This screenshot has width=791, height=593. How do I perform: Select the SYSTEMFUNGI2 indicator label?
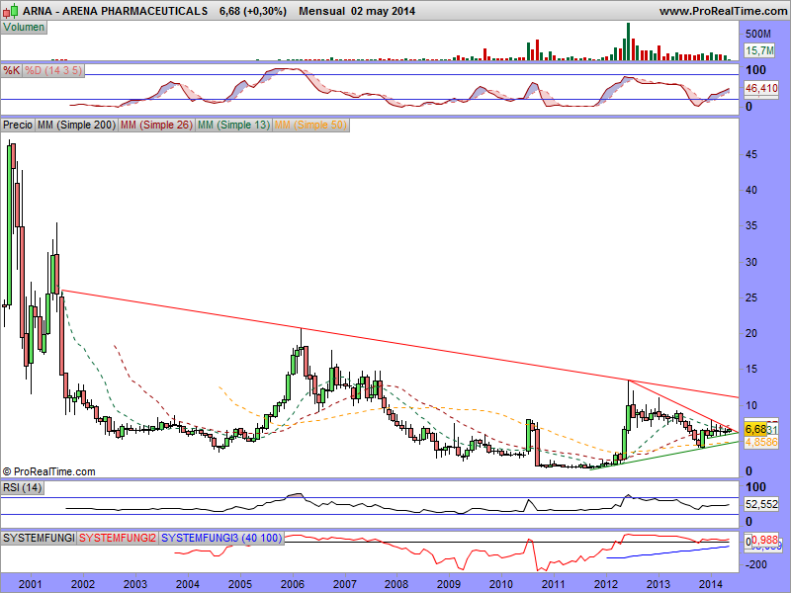coord(118,538)
